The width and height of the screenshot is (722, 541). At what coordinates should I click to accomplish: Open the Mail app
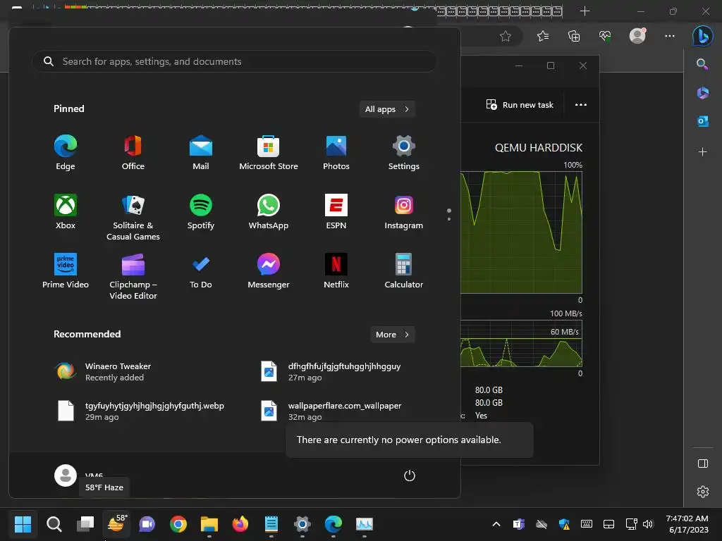[201, 153]
